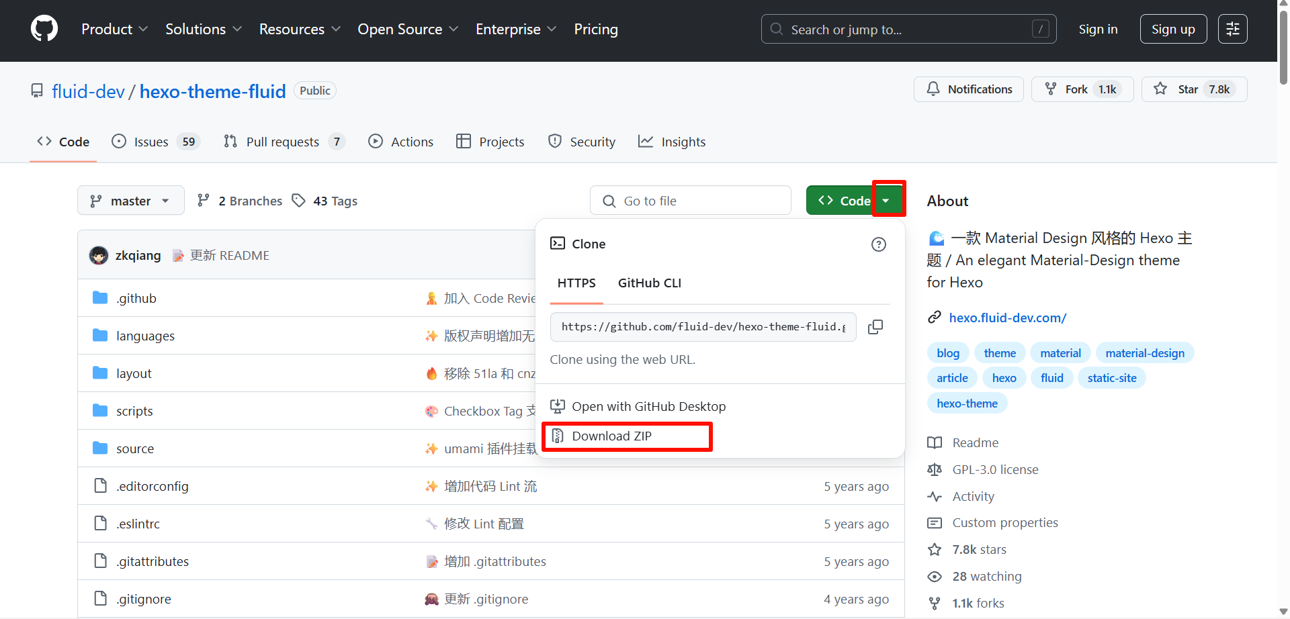Click Download ZIP
Image resolution: width=1290 pixels, height=619 pixels.
pyautogui.click(x=611, y=436)
